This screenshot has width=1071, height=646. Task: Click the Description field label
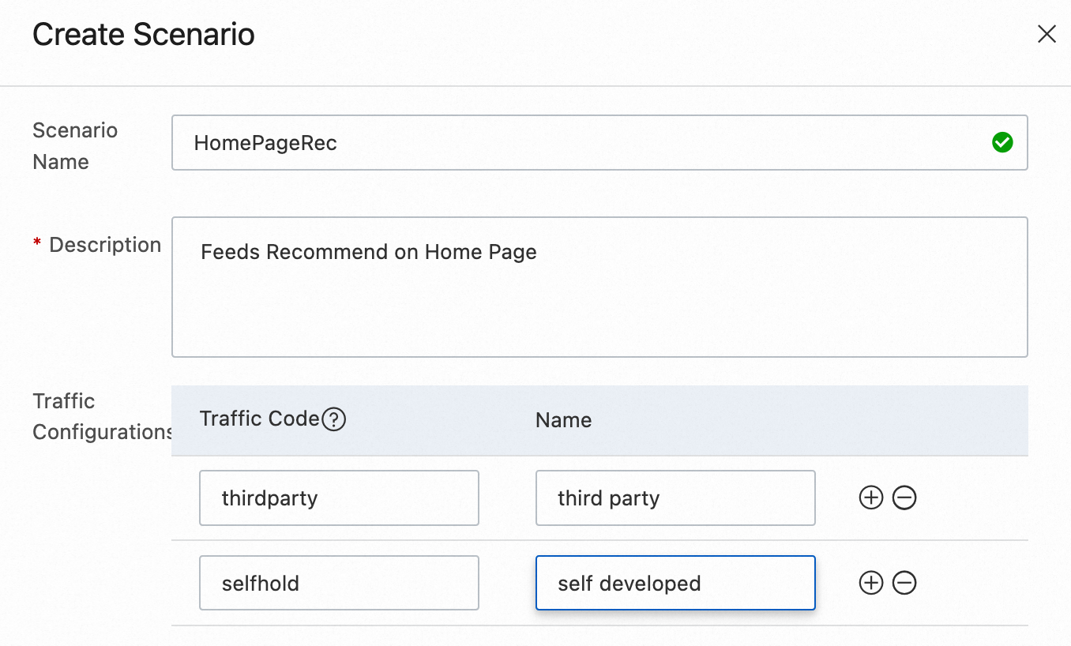coord(104,246)
